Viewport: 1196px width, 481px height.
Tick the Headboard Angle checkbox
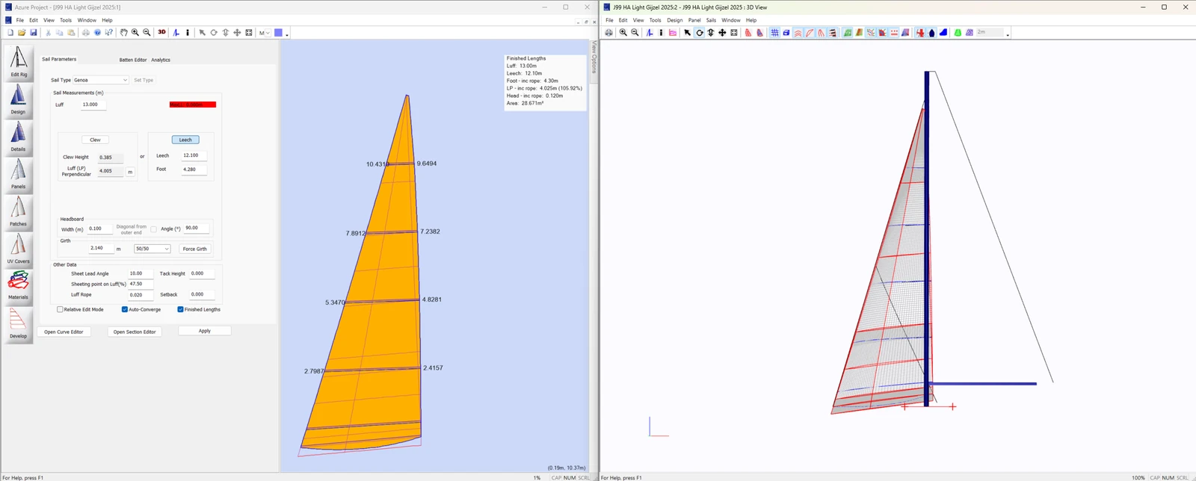153,229
